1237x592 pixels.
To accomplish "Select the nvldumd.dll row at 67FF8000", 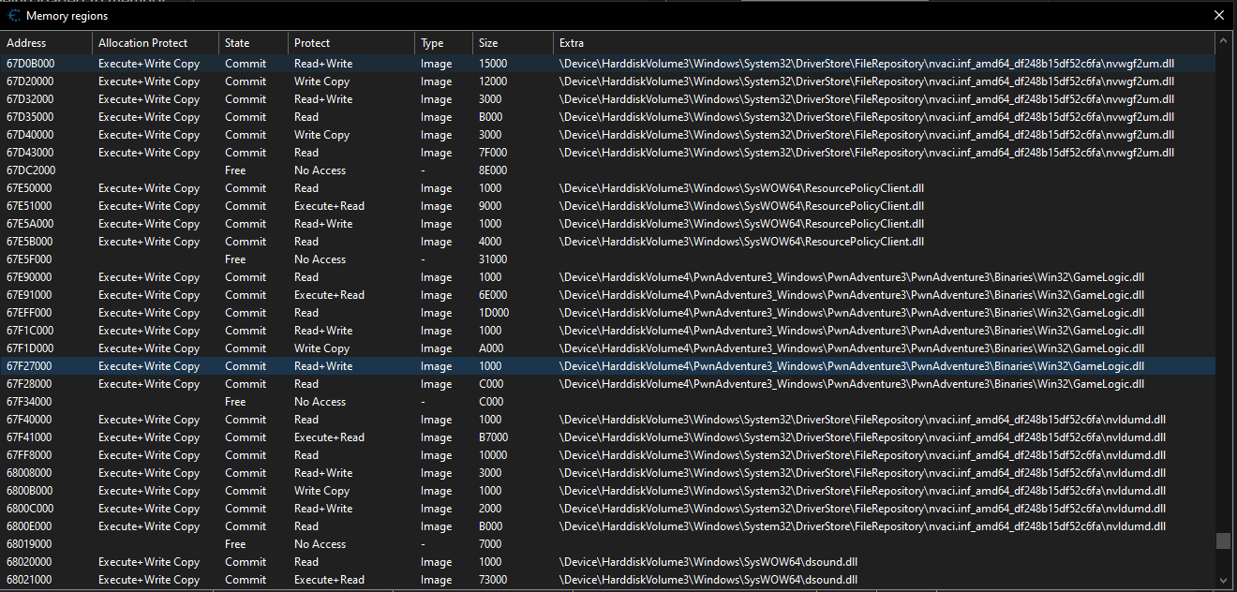I will (x=607, y=455).
